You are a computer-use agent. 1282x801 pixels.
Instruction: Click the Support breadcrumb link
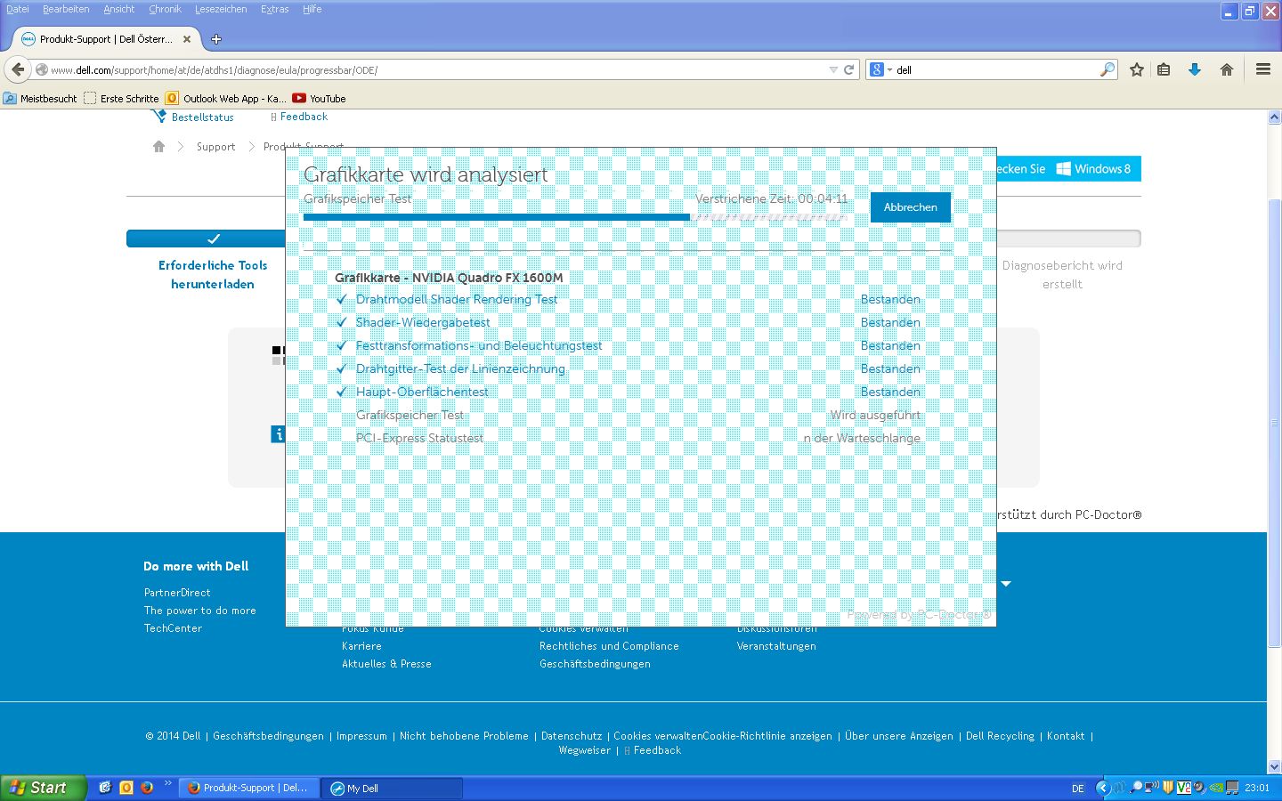[215, 147]
